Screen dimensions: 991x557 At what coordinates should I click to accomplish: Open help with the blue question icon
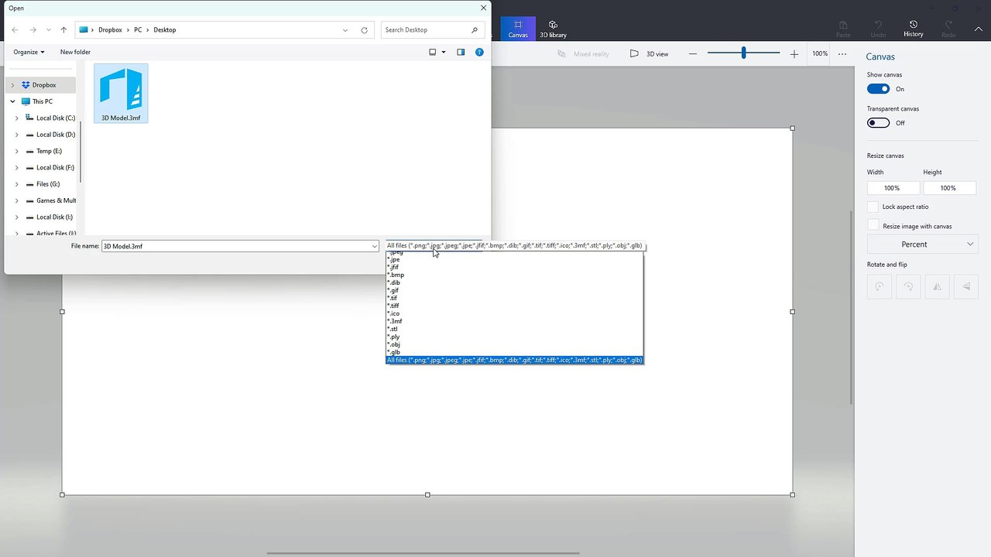(x=479, y=52)
